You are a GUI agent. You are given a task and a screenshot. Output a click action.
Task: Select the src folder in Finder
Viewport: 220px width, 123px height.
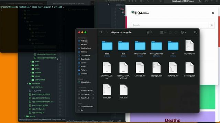click(173, 46)
